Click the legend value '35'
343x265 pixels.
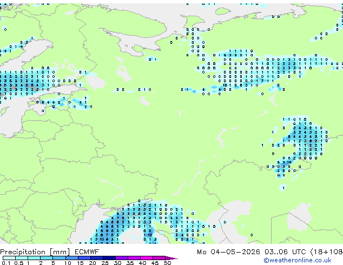pos(130,263)
